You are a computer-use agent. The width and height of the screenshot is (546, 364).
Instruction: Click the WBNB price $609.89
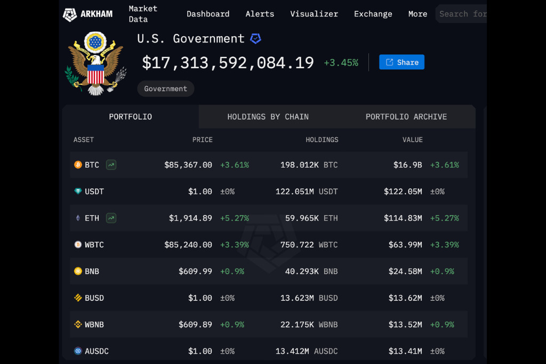(x=195, y=325)
